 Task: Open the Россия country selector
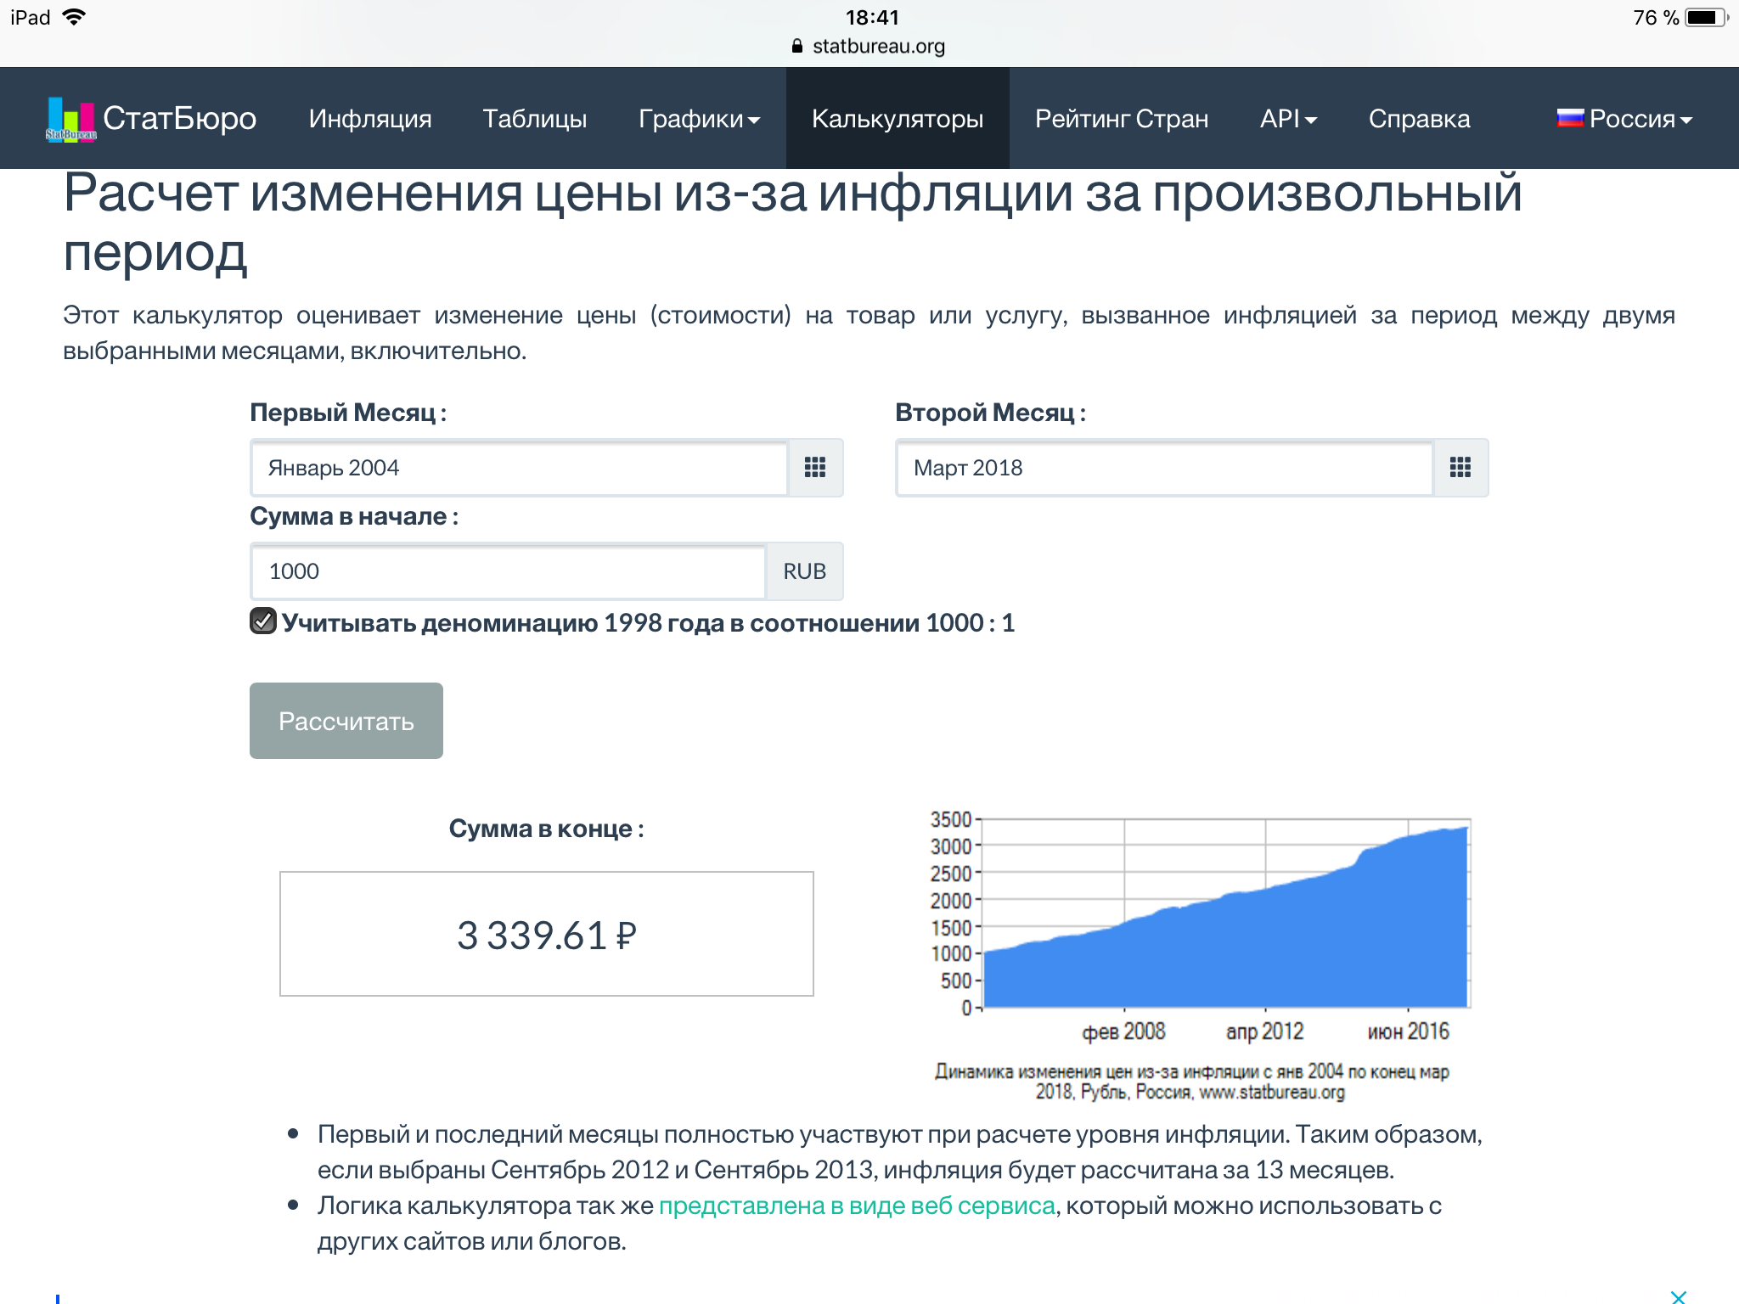[1624, 119]
